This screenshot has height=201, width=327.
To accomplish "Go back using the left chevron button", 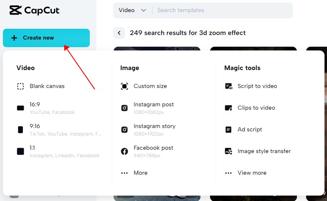I will (x=119, y=33).
